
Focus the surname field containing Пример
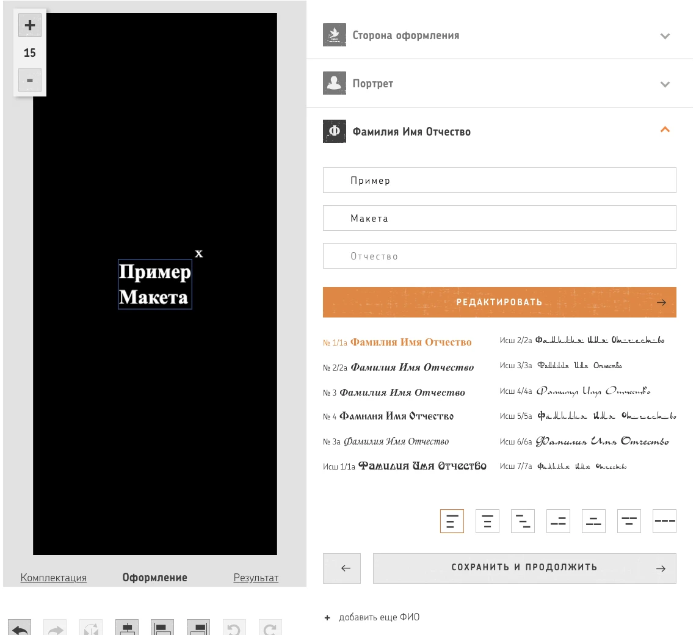(x=499, y=180)
